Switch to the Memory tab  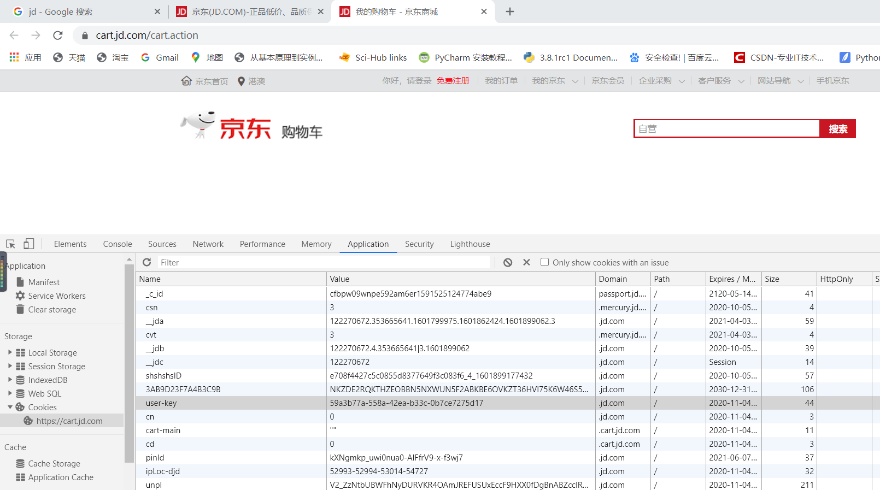point(316,244)
